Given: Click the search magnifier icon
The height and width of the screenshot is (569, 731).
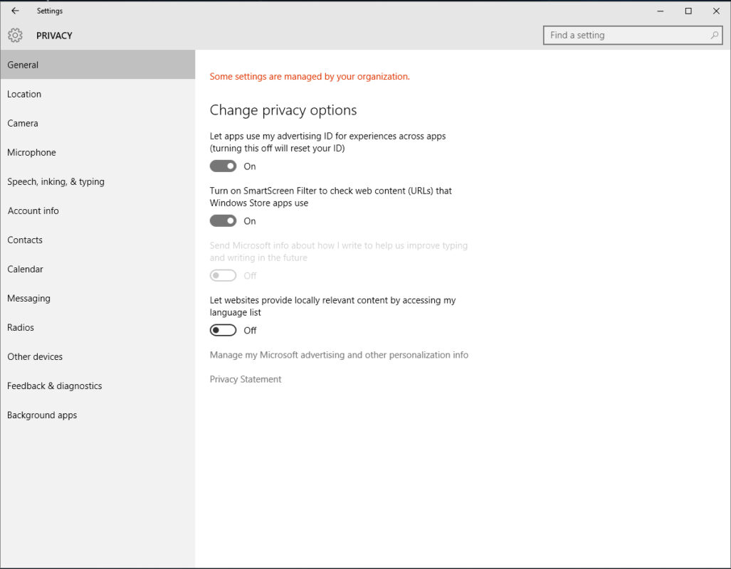Looking at the screenshot, I should click(714, 36).
